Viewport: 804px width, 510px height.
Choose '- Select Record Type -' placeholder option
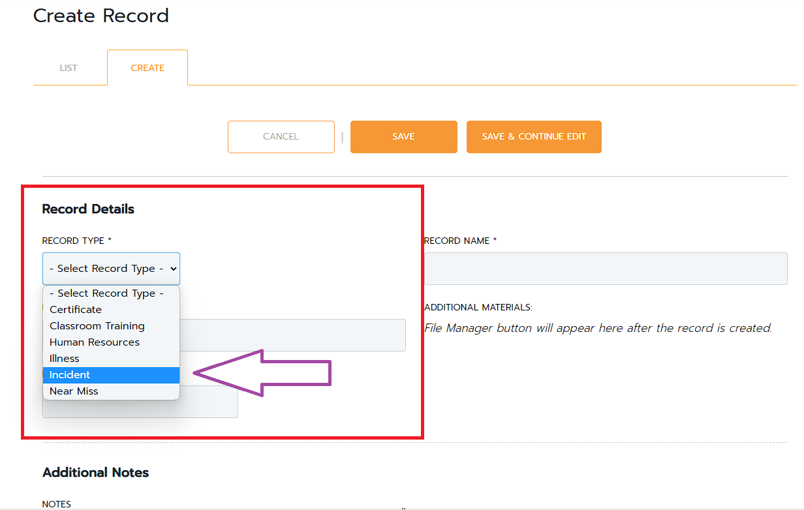click(x=111, y=293)
